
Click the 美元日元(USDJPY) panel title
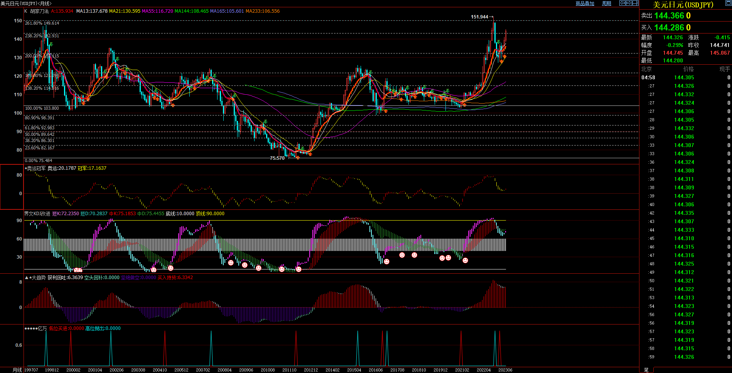tap(683, 5)
